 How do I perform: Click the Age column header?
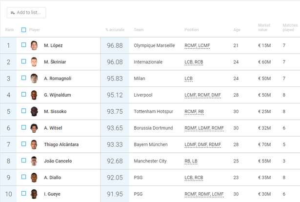[x=237, y=30]
